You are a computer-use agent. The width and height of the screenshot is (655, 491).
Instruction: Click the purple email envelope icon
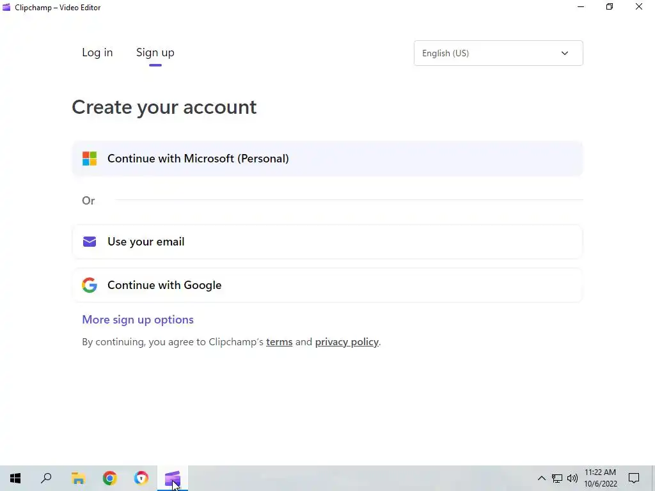[x=90, y=242]
